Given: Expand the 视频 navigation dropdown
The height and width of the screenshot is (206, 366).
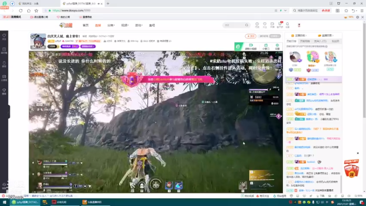Looking at the screenshot, I should (x=125, y=25).
